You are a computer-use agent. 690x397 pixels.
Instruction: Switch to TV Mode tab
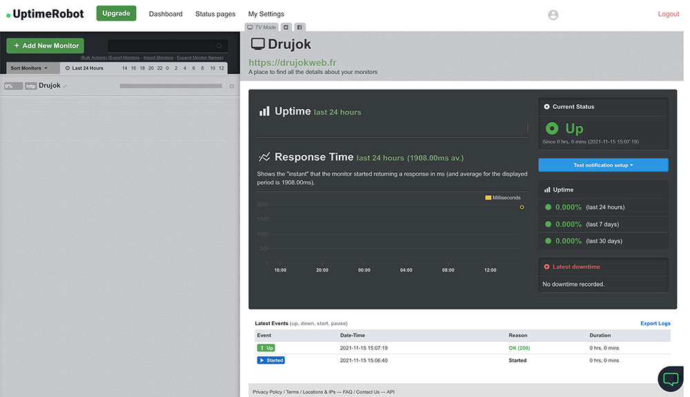262,28
